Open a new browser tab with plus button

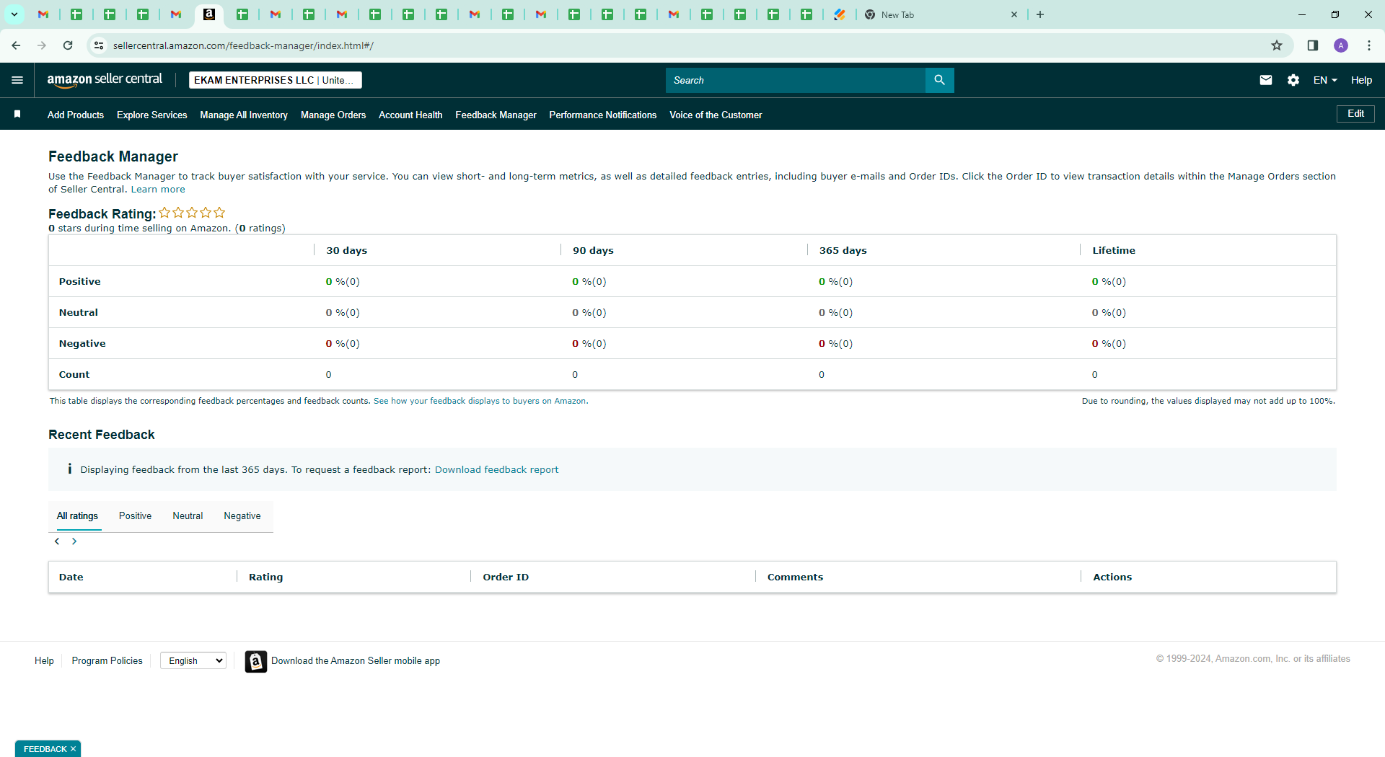1040,14
